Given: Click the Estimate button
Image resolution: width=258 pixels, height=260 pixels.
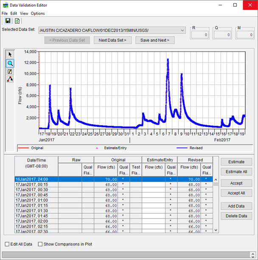Looking at the screenshot, I should point(236,162).
